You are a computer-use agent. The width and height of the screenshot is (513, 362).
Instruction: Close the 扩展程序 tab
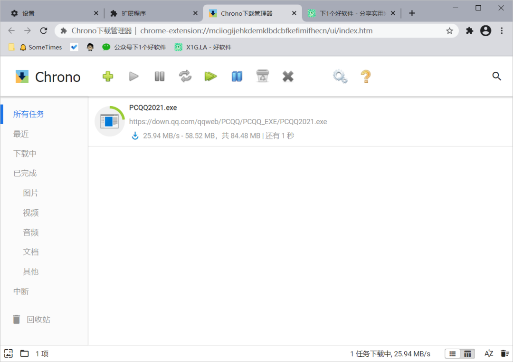[195, 13]
